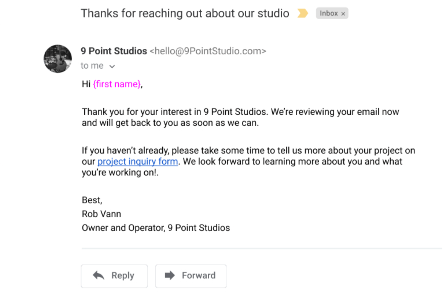Viewport: 443px width, 300px height.
Task: Select the hello@9PointStudio.com email address
Action: click(208, 51)
